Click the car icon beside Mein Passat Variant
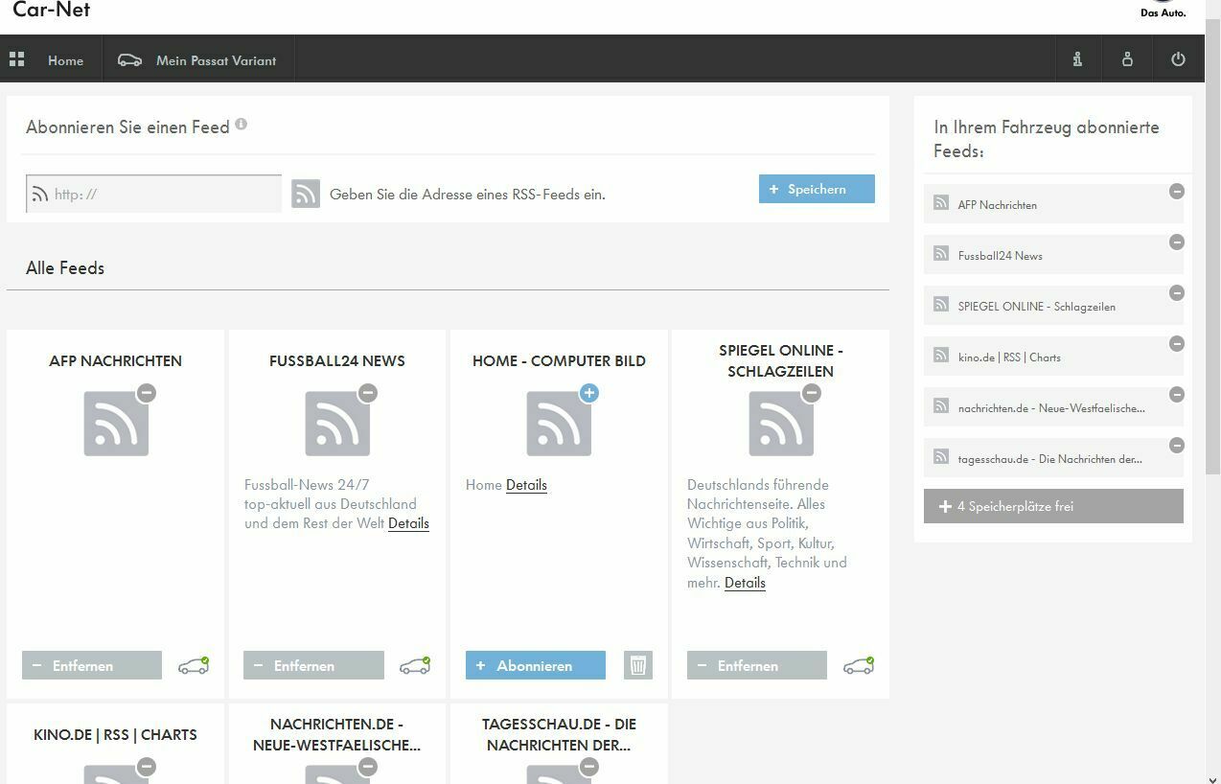 [x=129, y=59]
